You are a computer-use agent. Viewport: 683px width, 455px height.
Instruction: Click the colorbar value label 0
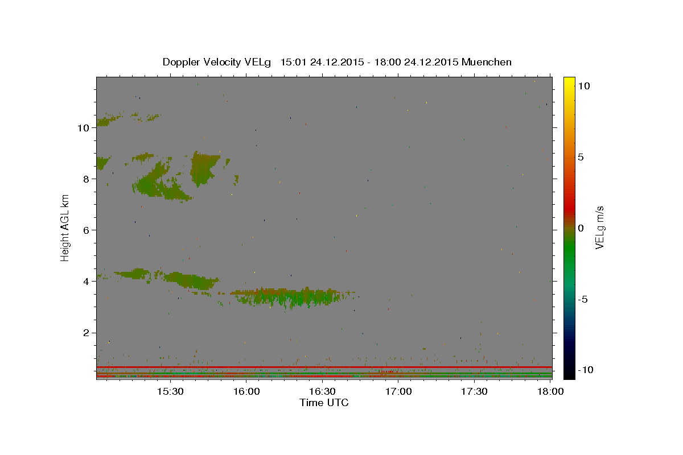pos(581,228)
